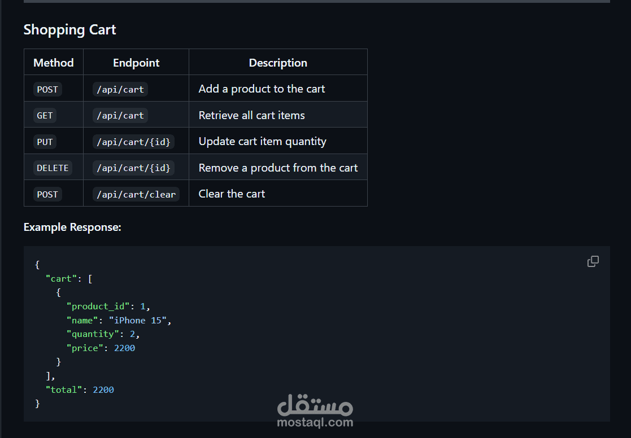Click "Add a product to the cart" description
Screen dimensions: 631x438
pos(262,89)
